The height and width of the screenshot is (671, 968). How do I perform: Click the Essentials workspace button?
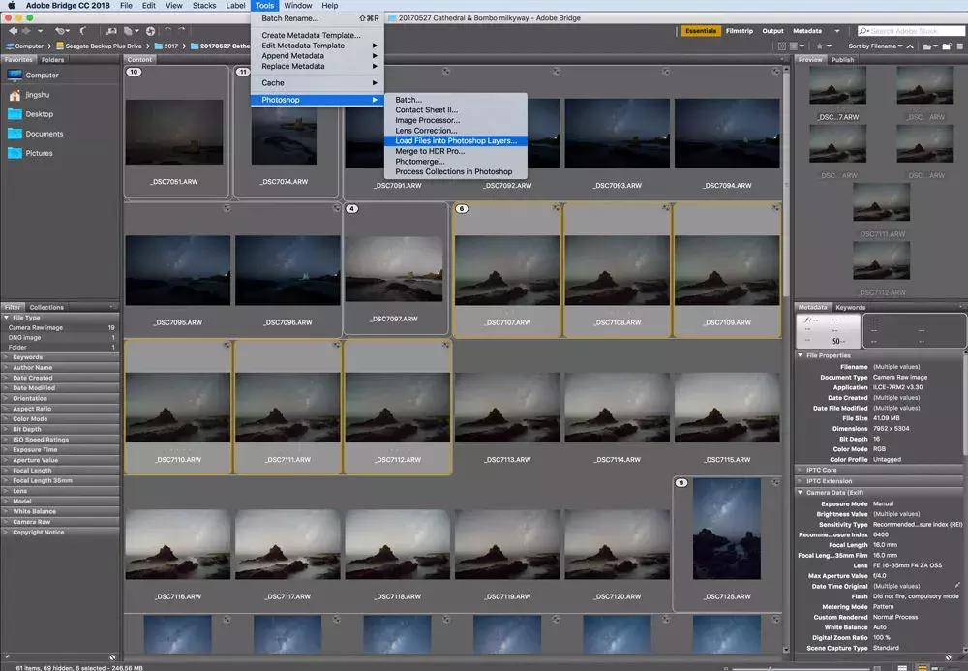point(700,31)
